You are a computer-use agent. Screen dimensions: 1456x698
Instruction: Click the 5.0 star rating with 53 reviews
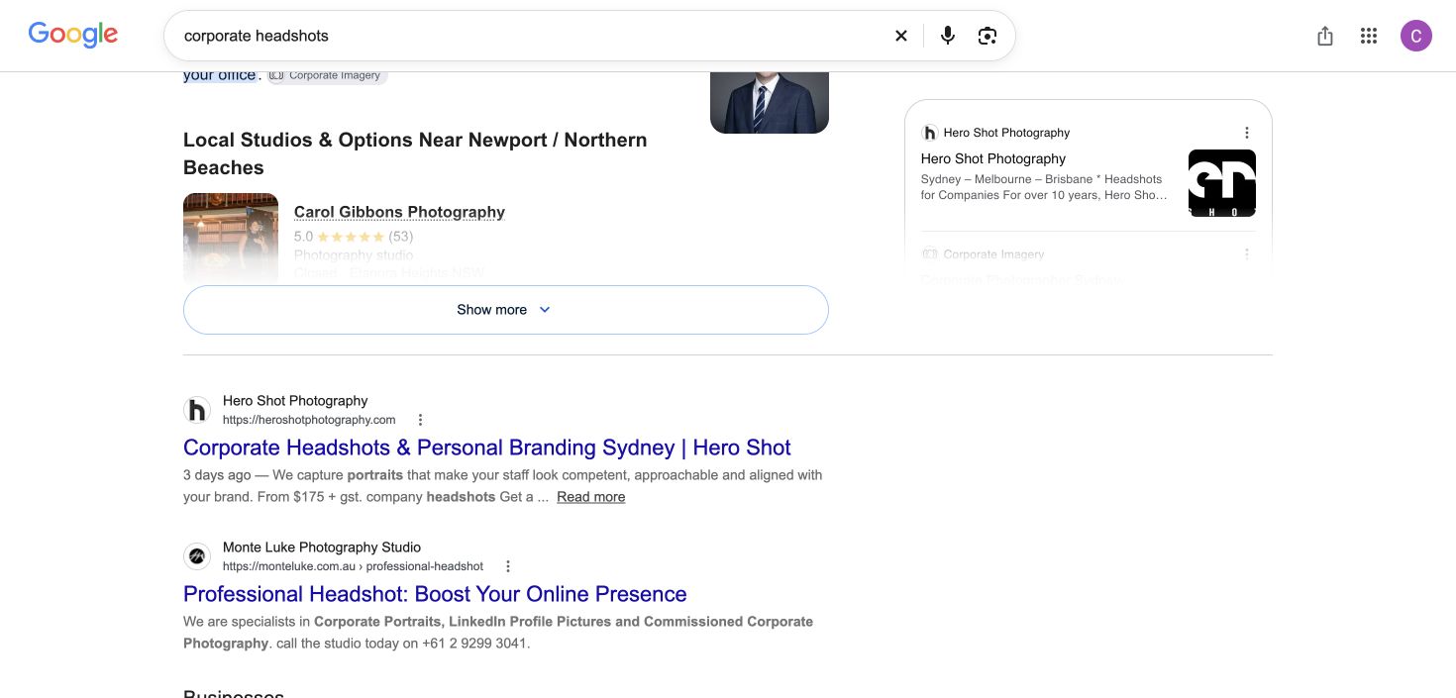tap(354, 237)
